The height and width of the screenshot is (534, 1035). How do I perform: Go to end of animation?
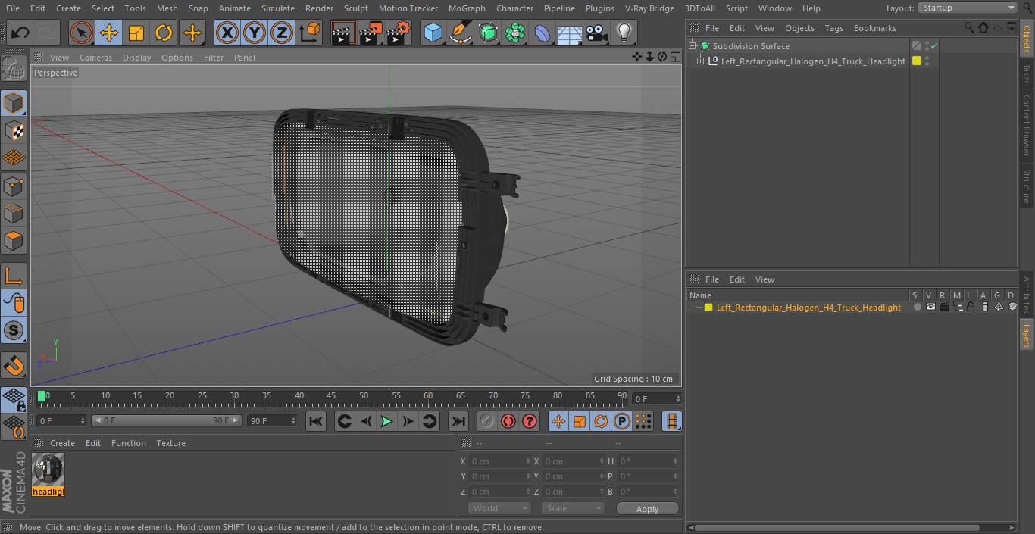point(458,421)
